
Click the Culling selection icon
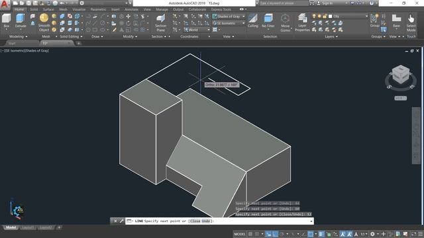point(253,20)
